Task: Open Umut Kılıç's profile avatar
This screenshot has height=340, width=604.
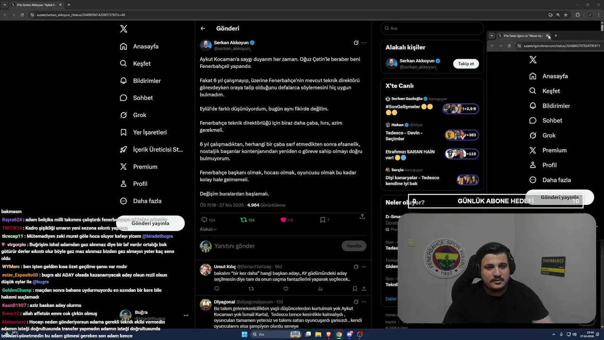Action: click(x=206, y=270)
